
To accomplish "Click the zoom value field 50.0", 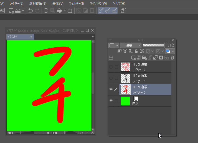I will click(10, 133).
